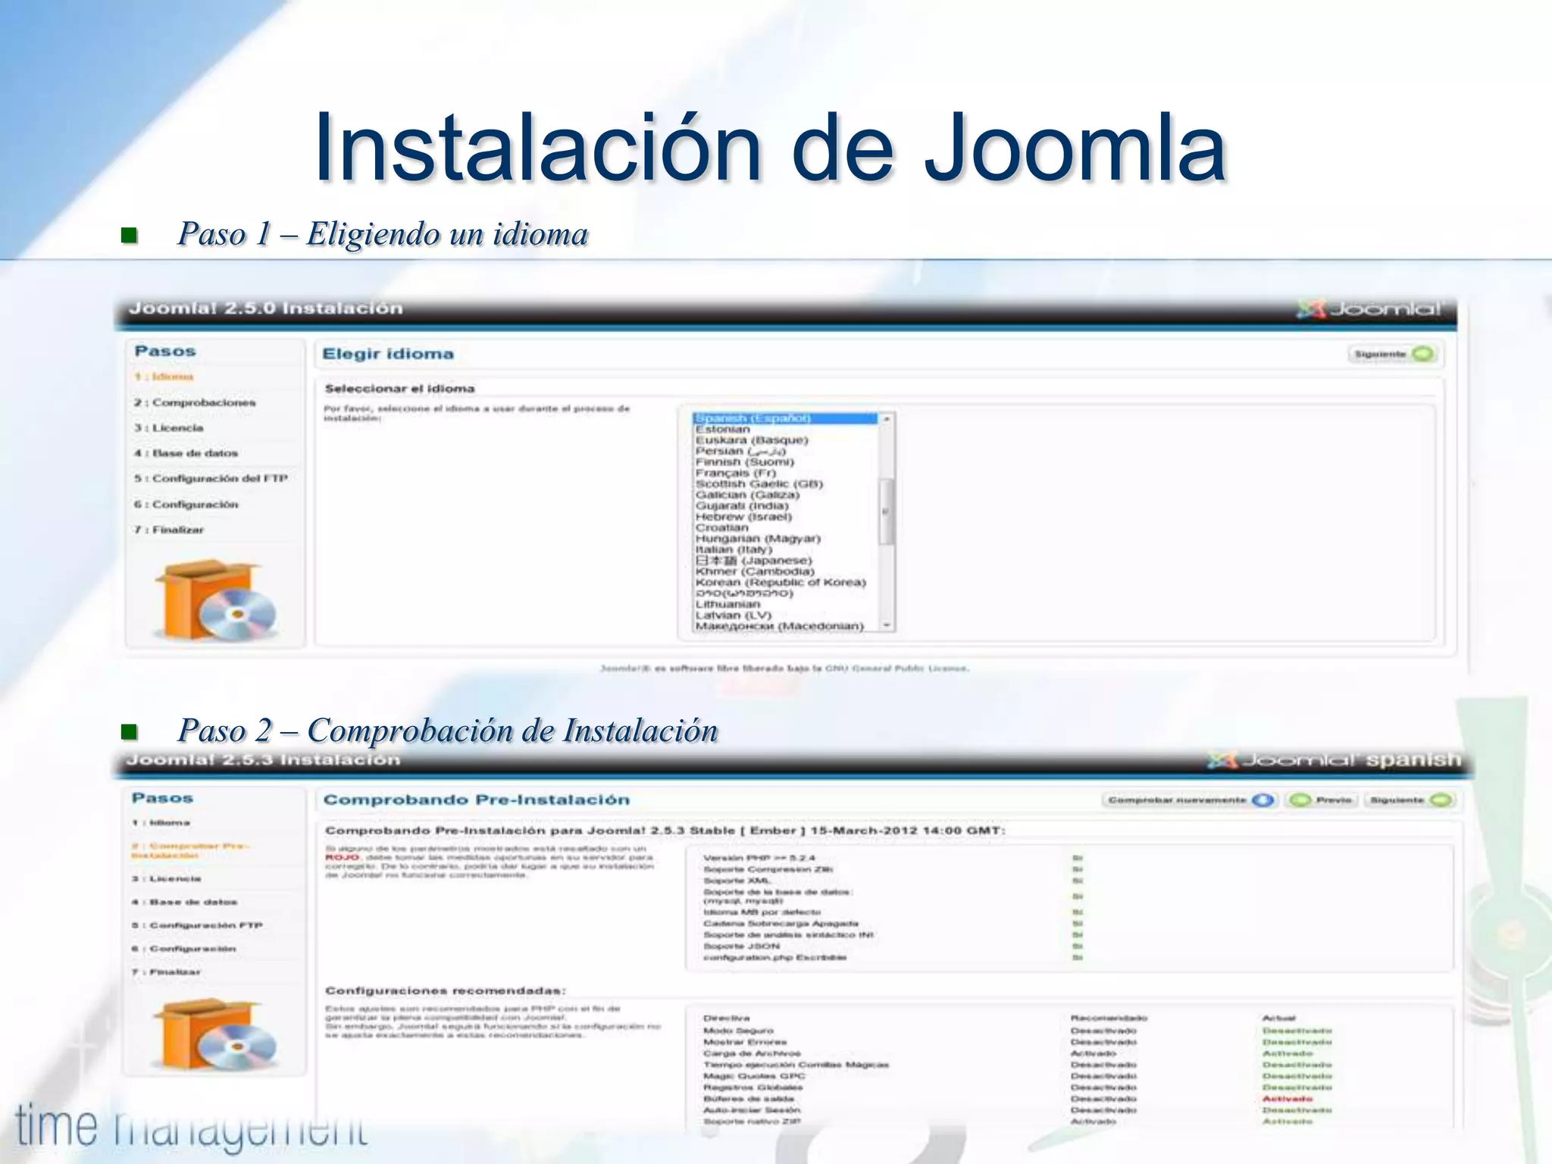Click Siguiente on the Comprobando Pre-Instalación page
This screenshot has height=1164, width=1552.
tap(1410, 800)
